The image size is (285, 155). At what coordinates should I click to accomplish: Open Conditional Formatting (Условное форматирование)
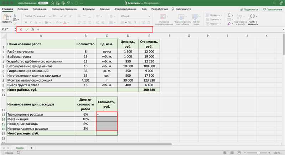164,20
